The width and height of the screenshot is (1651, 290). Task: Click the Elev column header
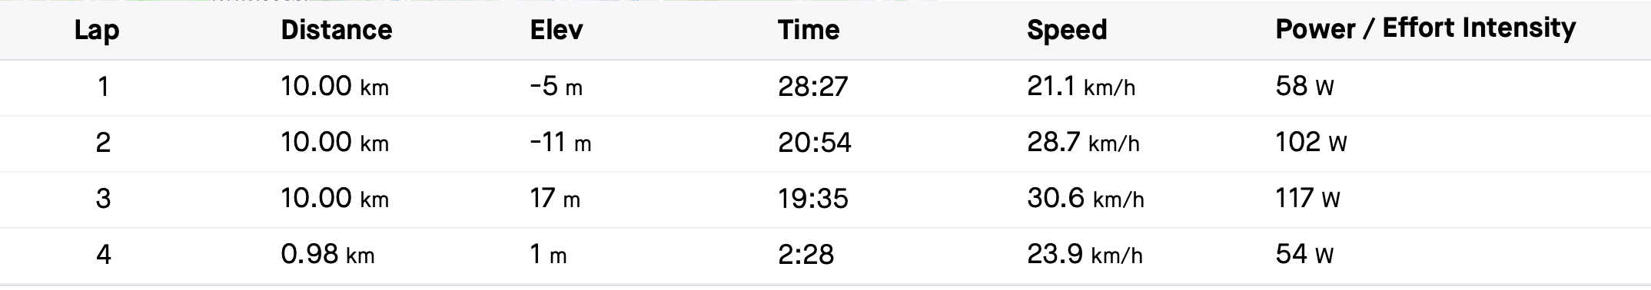pyautogui.click(x=556, y=30)
